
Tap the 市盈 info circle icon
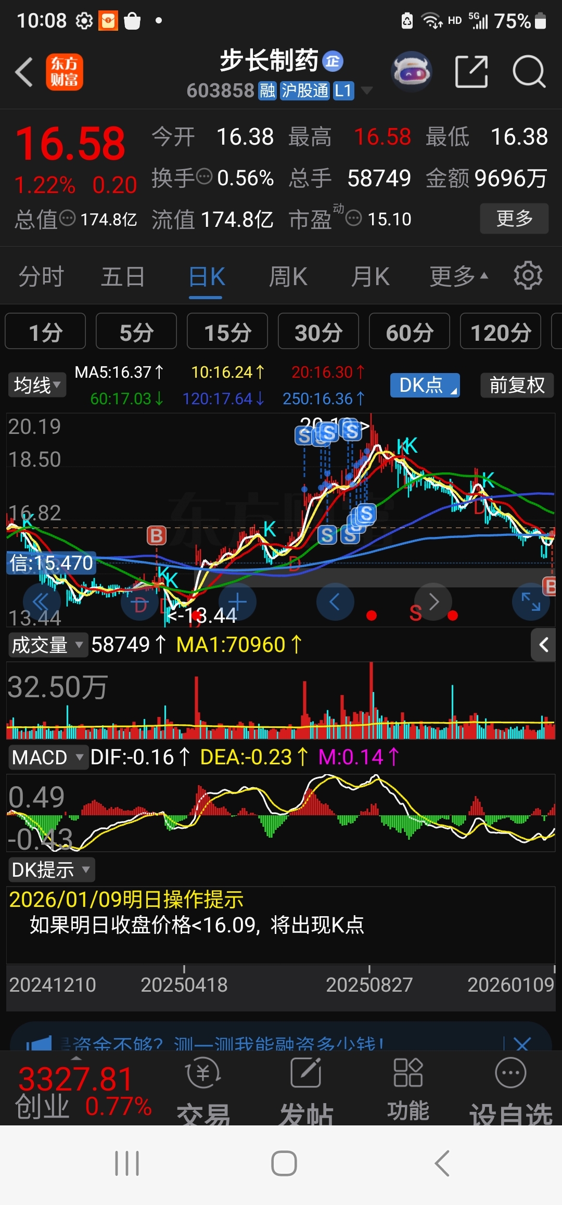point(353,218)
